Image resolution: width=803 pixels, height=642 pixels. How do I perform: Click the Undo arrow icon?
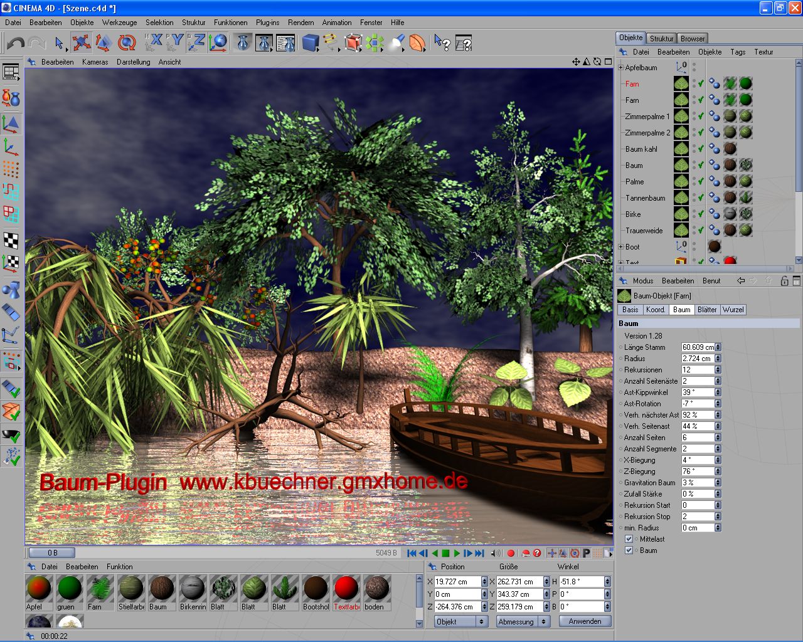click(x=16, y=43)
